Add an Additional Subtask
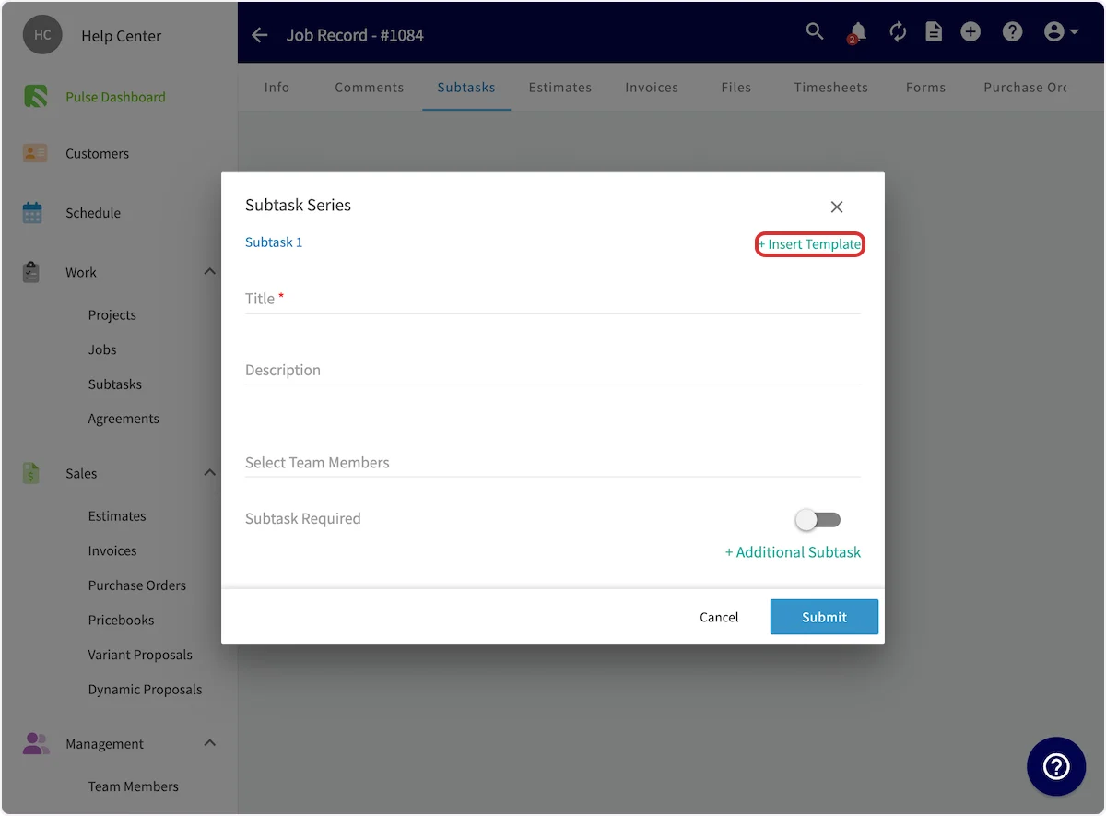The height and width of the screenshot is (816, 1106). pos(793,552)
